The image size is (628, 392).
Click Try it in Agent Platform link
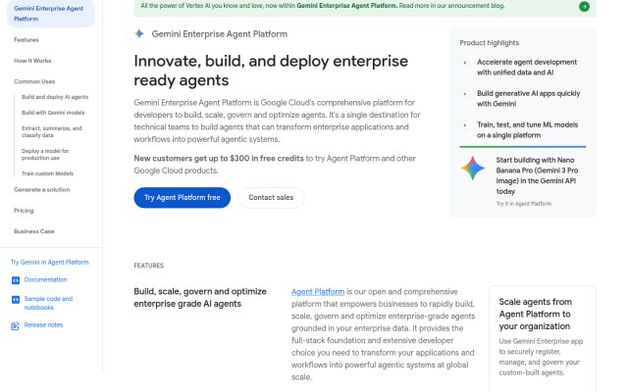click(x=523, y=204)
